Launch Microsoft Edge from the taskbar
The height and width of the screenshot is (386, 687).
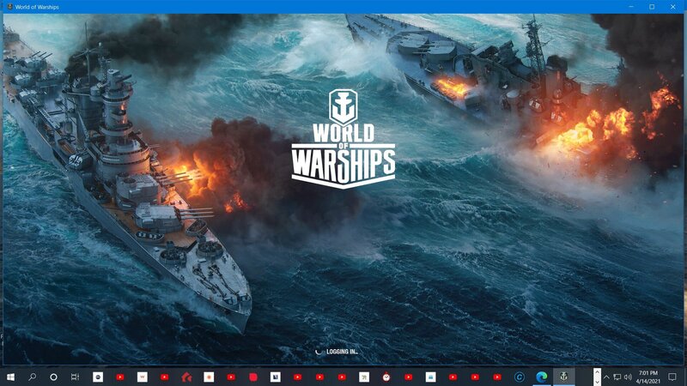point(542,377)
